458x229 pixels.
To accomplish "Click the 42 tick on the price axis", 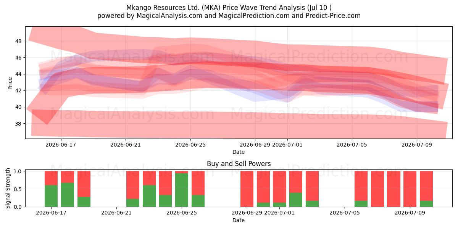I will (19, 90).
